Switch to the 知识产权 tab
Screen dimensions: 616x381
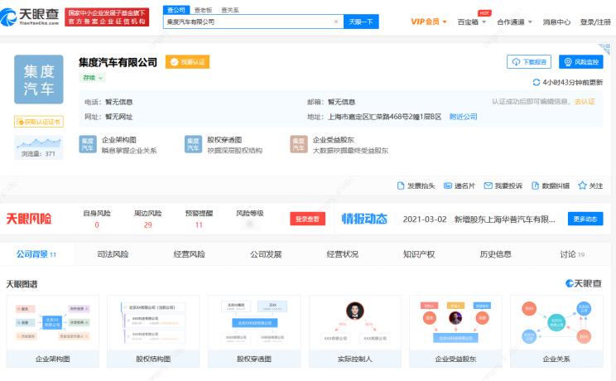pos(419,254)
